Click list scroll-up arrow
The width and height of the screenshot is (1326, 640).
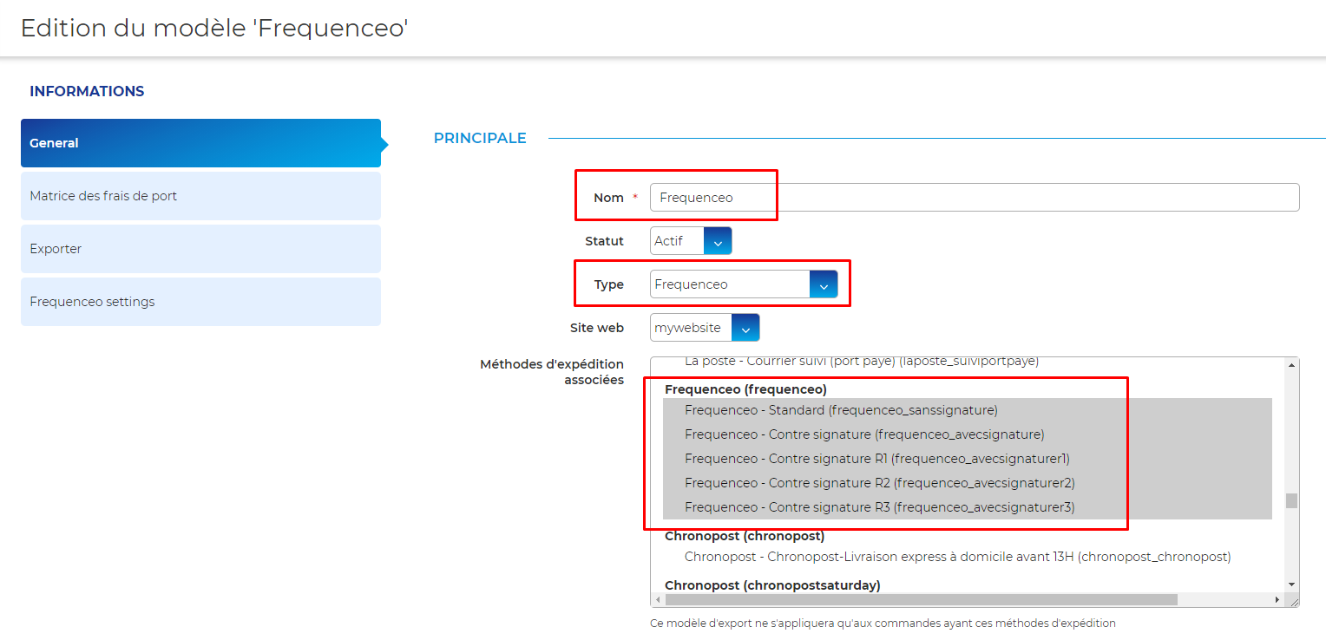(x=1292, y=365)
